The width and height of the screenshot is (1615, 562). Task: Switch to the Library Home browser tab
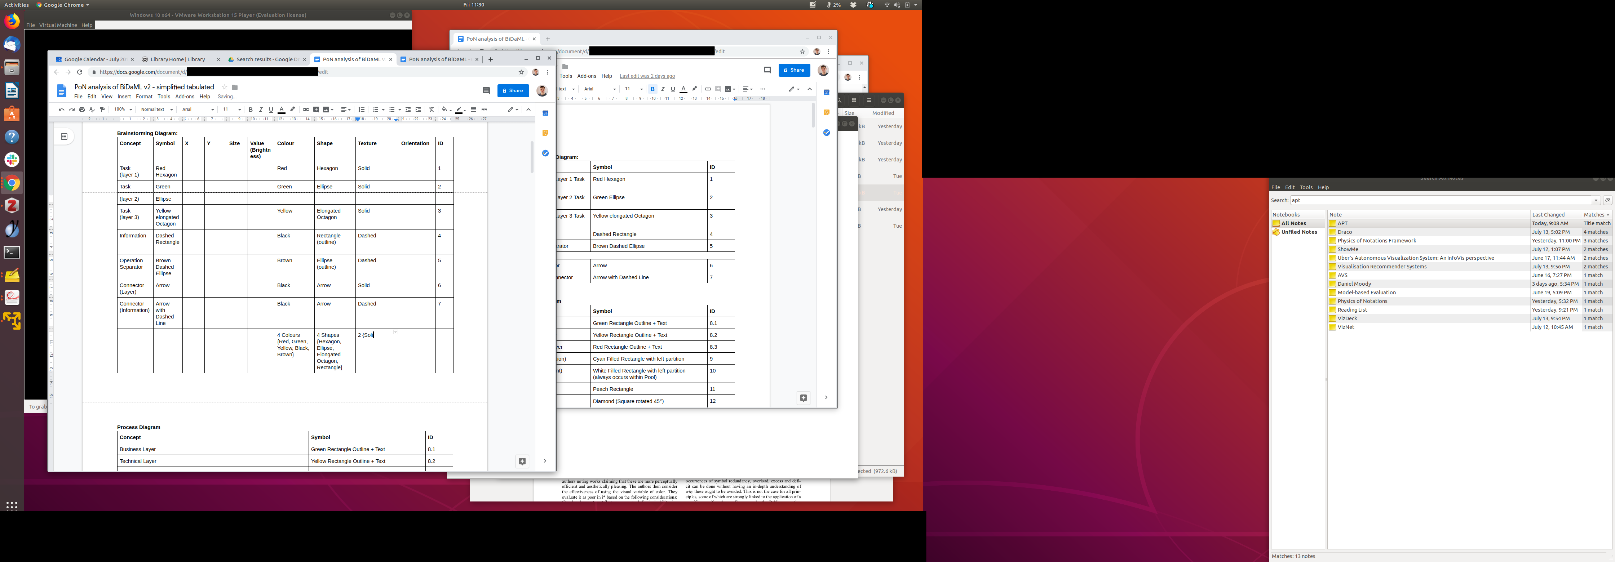tap(177, 59)
